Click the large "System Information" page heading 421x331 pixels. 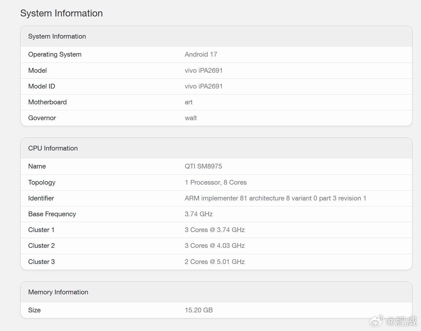click(x=61, y=13)
